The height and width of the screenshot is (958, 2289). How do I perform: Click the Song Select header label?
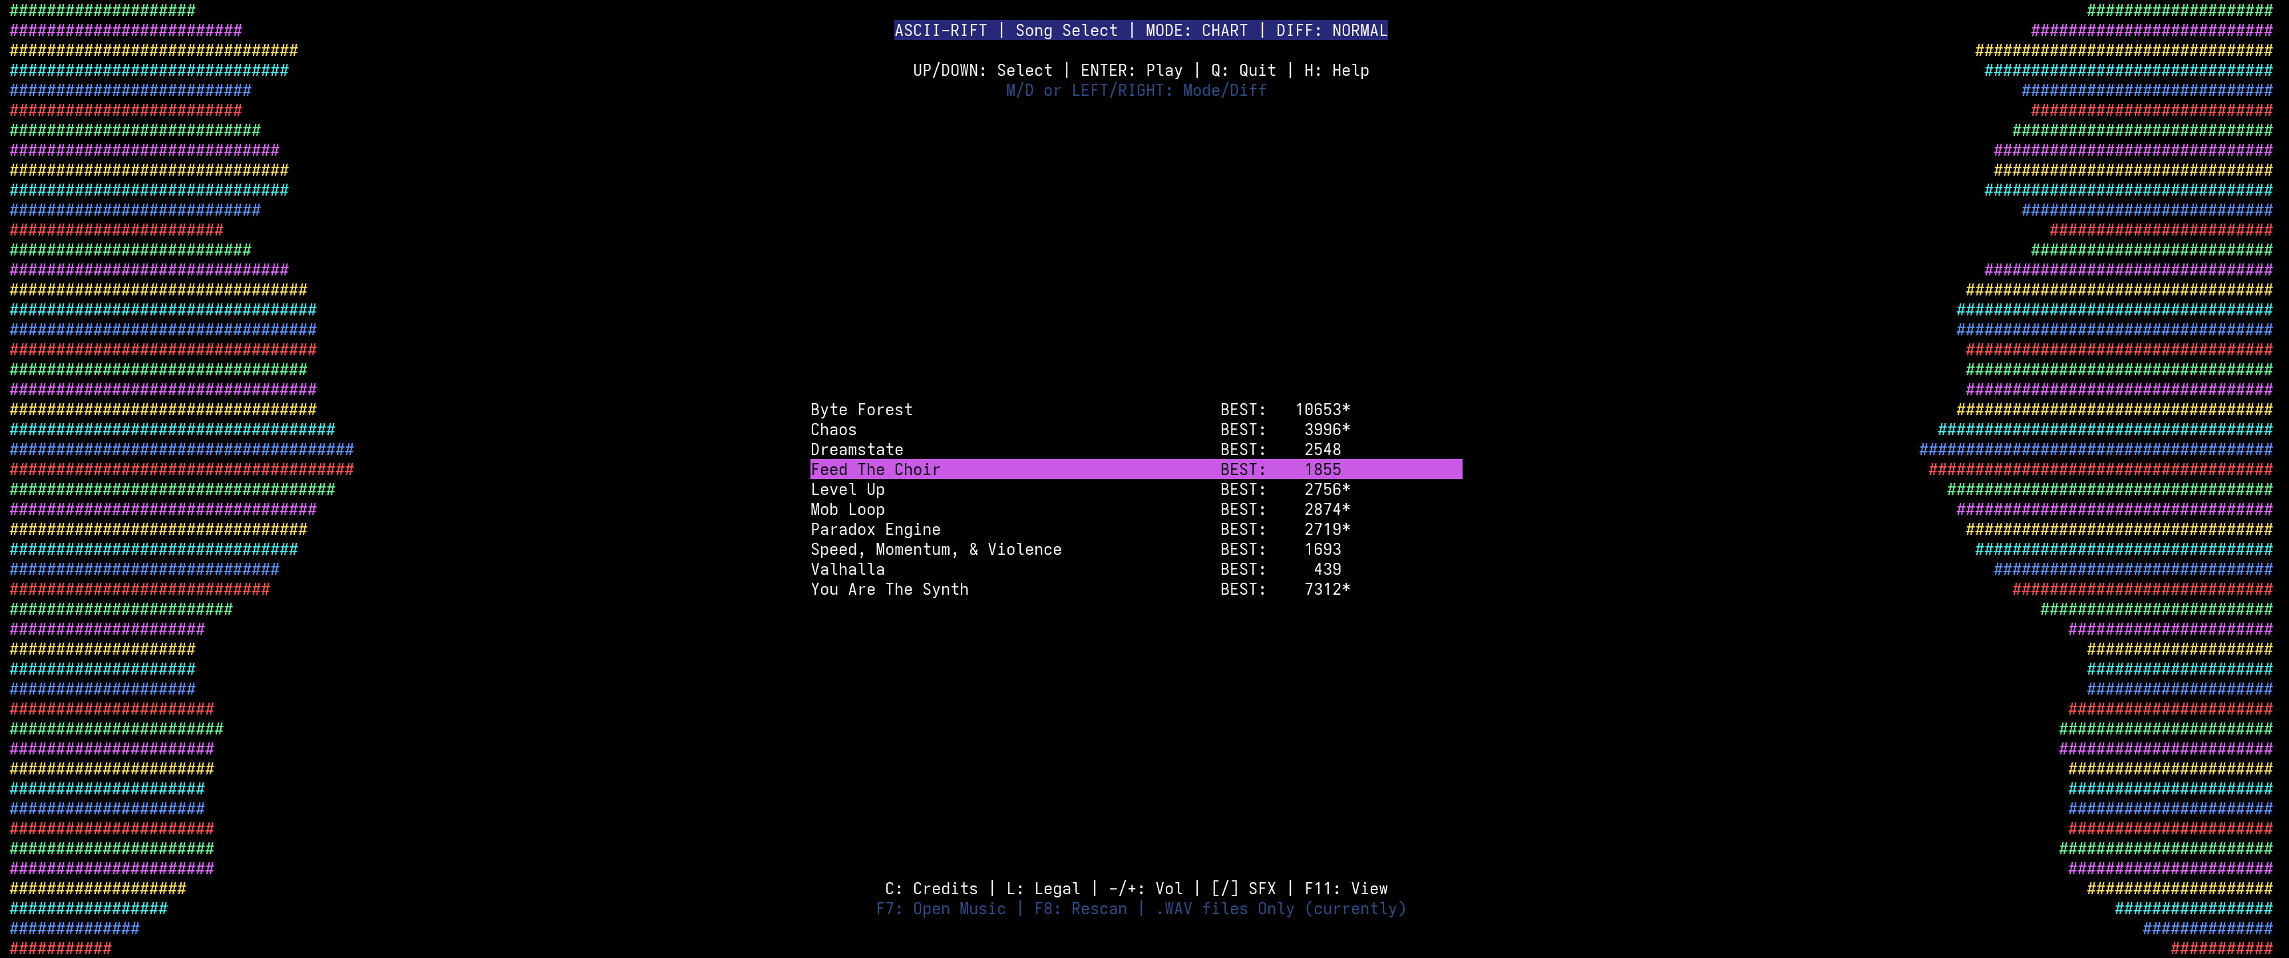[1066, 30]
